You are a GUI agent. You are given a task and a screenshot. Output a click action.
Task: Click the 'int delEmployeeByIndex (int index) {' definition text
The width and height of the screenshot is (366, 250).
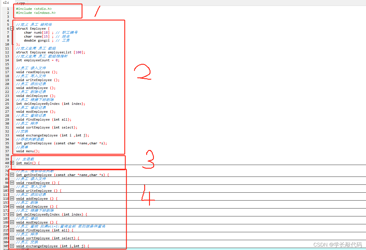point(52,214)
